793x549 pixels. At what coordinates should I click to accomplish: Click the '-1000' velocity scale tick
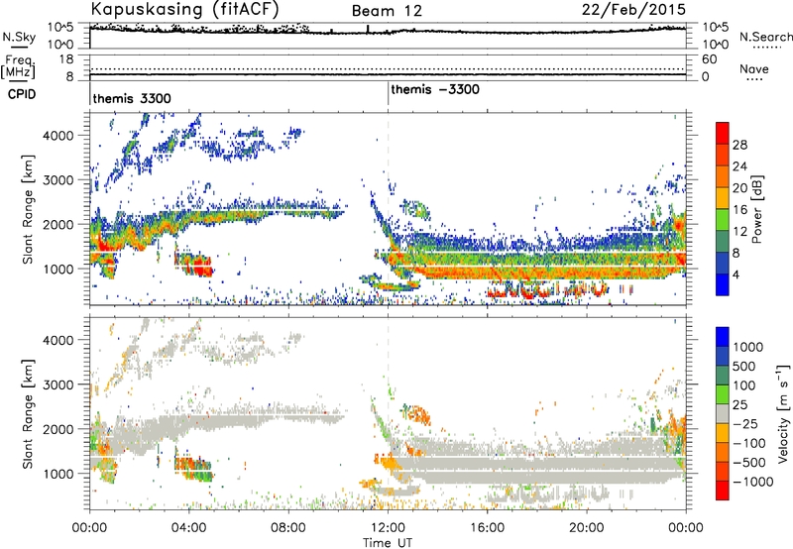pos(753,482)
